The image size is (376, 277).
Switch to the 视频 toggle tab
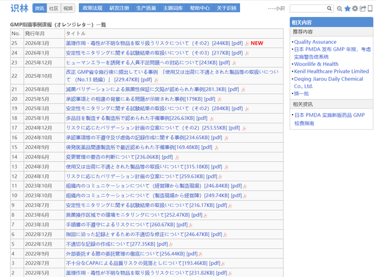tap(68, 8)
